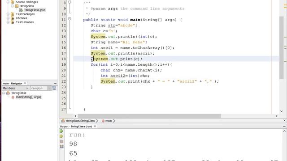Click the horizontal scrollbar left arrow
This screenshot has height=161, width=287.
75,116
